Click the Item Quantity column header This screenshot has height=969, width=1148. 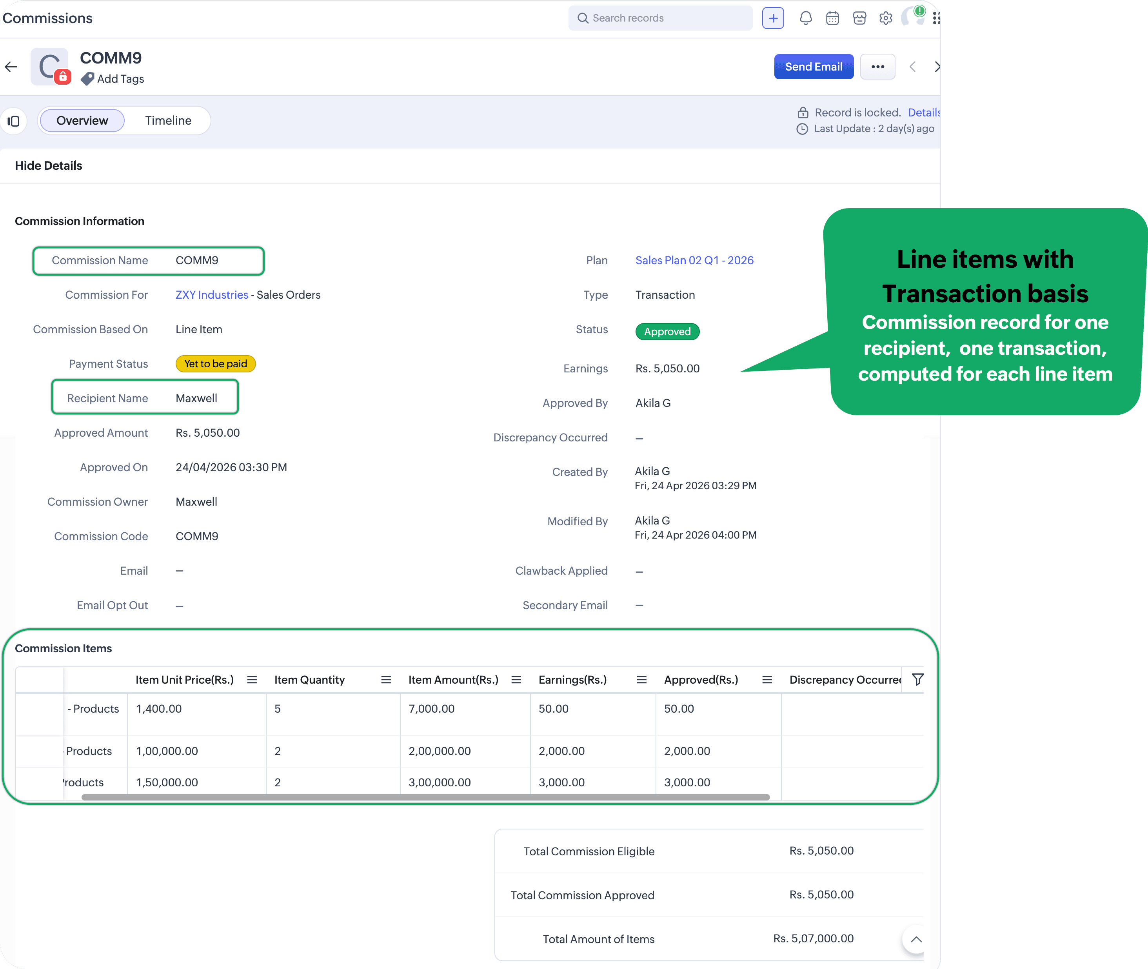(x=309, y=680)
